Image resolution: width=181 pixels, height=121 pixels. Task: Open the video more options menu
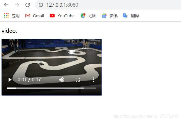click(94, 80)
